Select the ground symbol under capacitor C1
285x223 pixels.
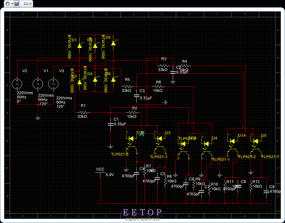tap(110, 147)
